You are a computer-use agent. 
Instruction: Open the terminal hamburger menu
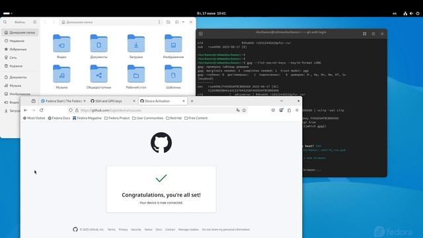373,34
